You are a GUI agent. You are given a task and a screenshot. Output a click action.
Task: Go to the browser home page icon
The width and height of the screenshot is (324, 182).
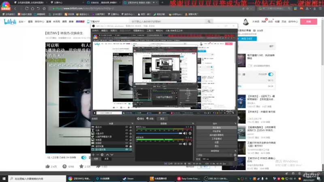pyautogui.click(x=32, y=8)
